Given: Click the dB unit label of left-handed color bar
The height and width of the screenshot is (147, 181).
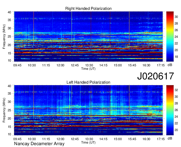Looking at the screenshot, I should (170, 138).
